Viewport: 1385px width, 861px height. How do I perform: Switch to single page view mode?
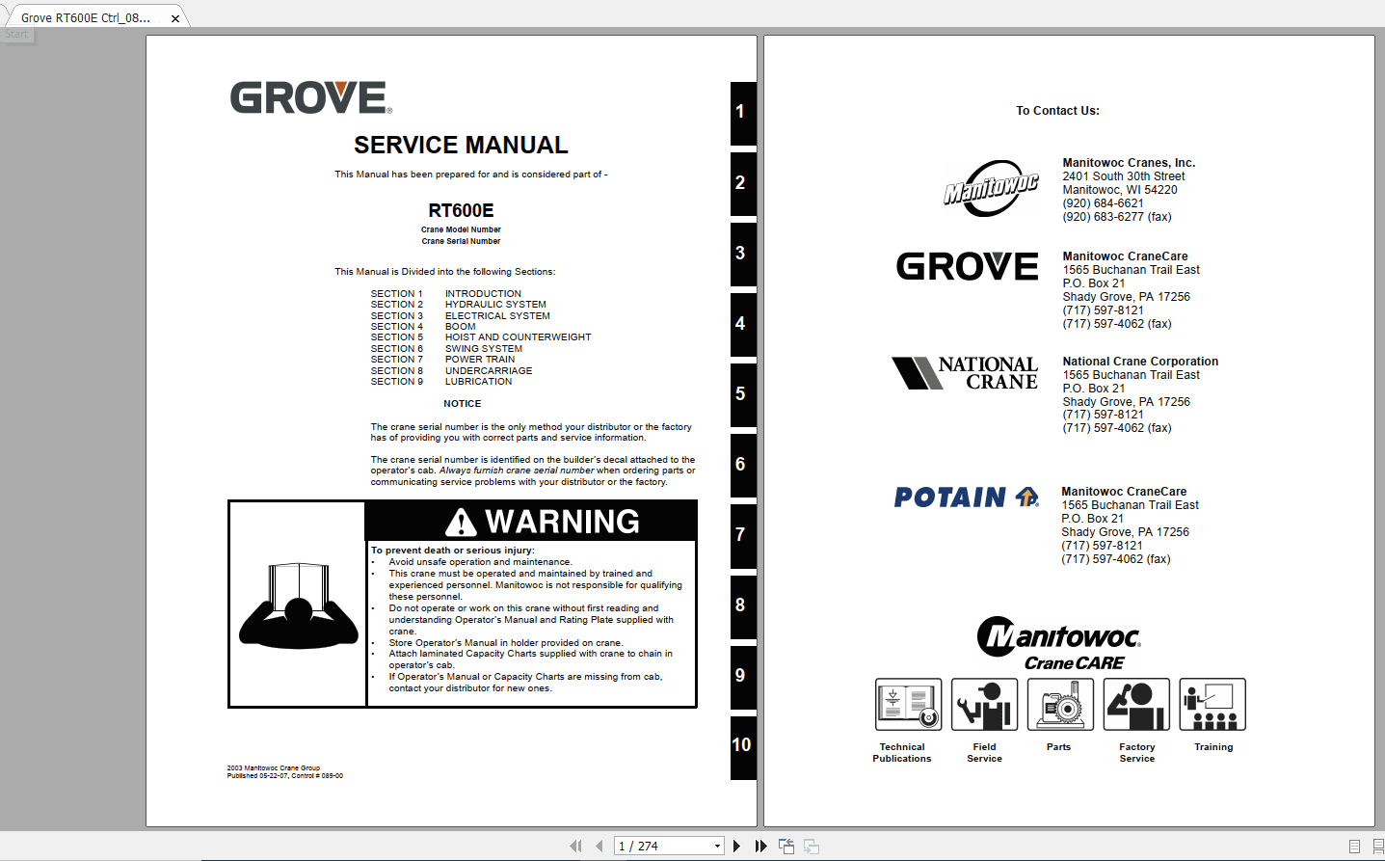click(x=1355, y=846)
